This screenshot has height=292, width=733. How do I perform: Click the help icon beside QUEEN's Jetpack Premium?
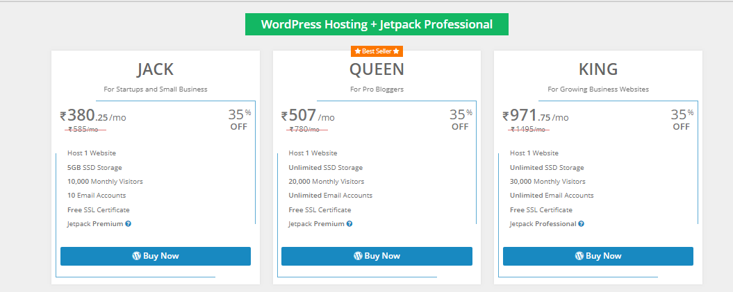point(349,224)
